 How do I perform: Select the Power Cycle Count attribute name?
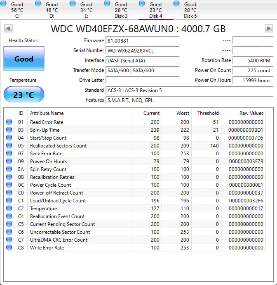[50, 185]
